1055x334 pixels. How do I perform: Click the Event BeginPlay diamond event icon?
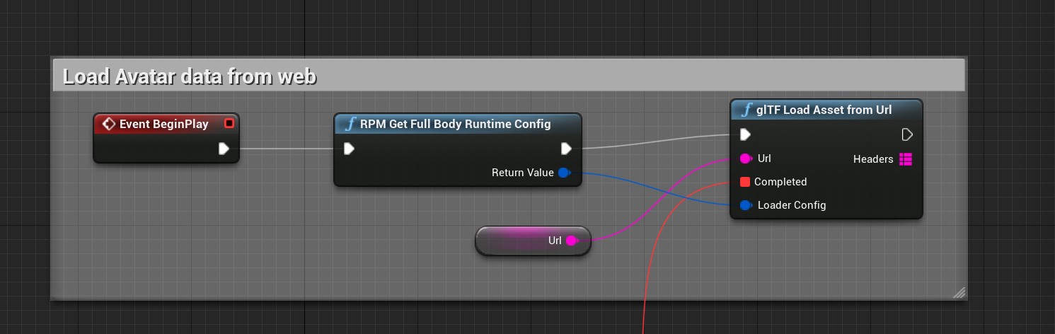pyautogui.click(x=109, y=124)
